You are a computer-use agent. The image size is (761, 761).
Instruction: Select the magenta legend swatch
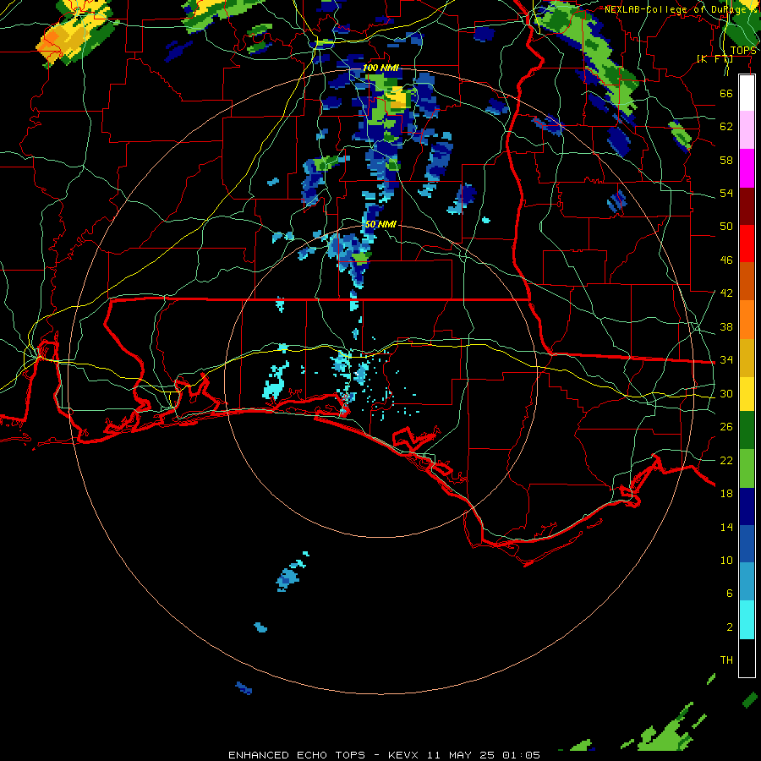coord(747,168)
